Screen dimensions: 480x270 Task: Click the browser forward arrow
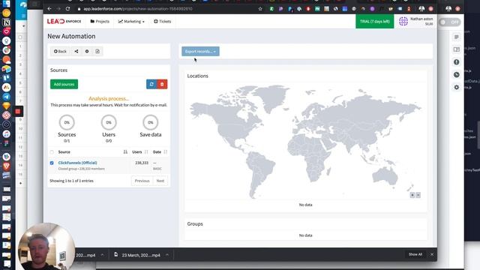pyautogui.click(x=58, y=9)
